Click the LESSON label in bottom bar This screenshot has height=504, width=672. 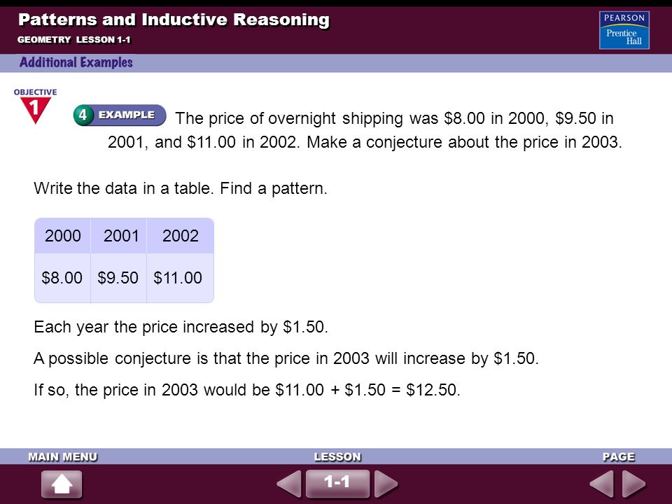337,457
